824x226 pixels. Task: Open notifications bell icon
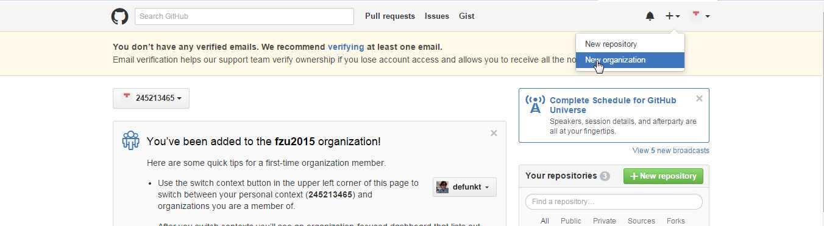point(650,16)
